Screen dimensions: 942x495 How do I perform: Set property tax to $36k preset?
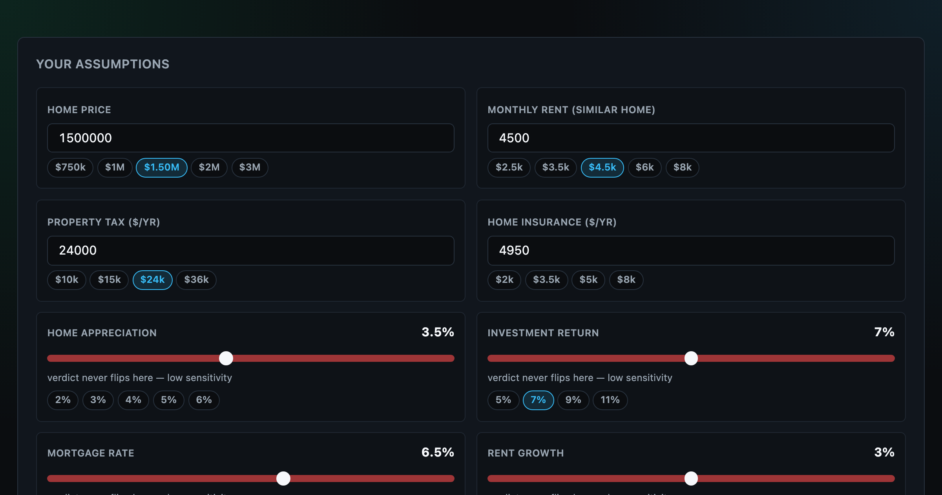point(196,280)
